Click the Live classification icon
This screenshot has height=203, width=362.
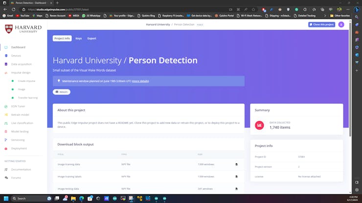point(6,123)
